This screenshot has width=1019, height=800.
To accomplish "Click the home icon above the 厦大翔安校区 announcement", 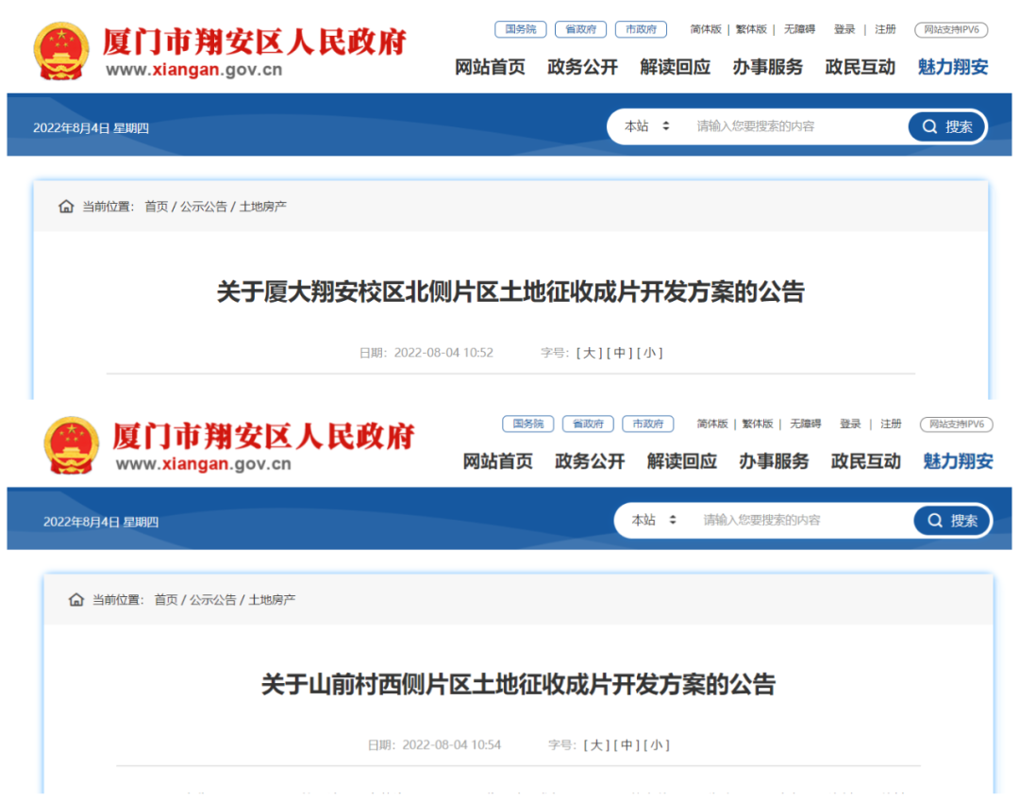I will (x=66, y=207).
